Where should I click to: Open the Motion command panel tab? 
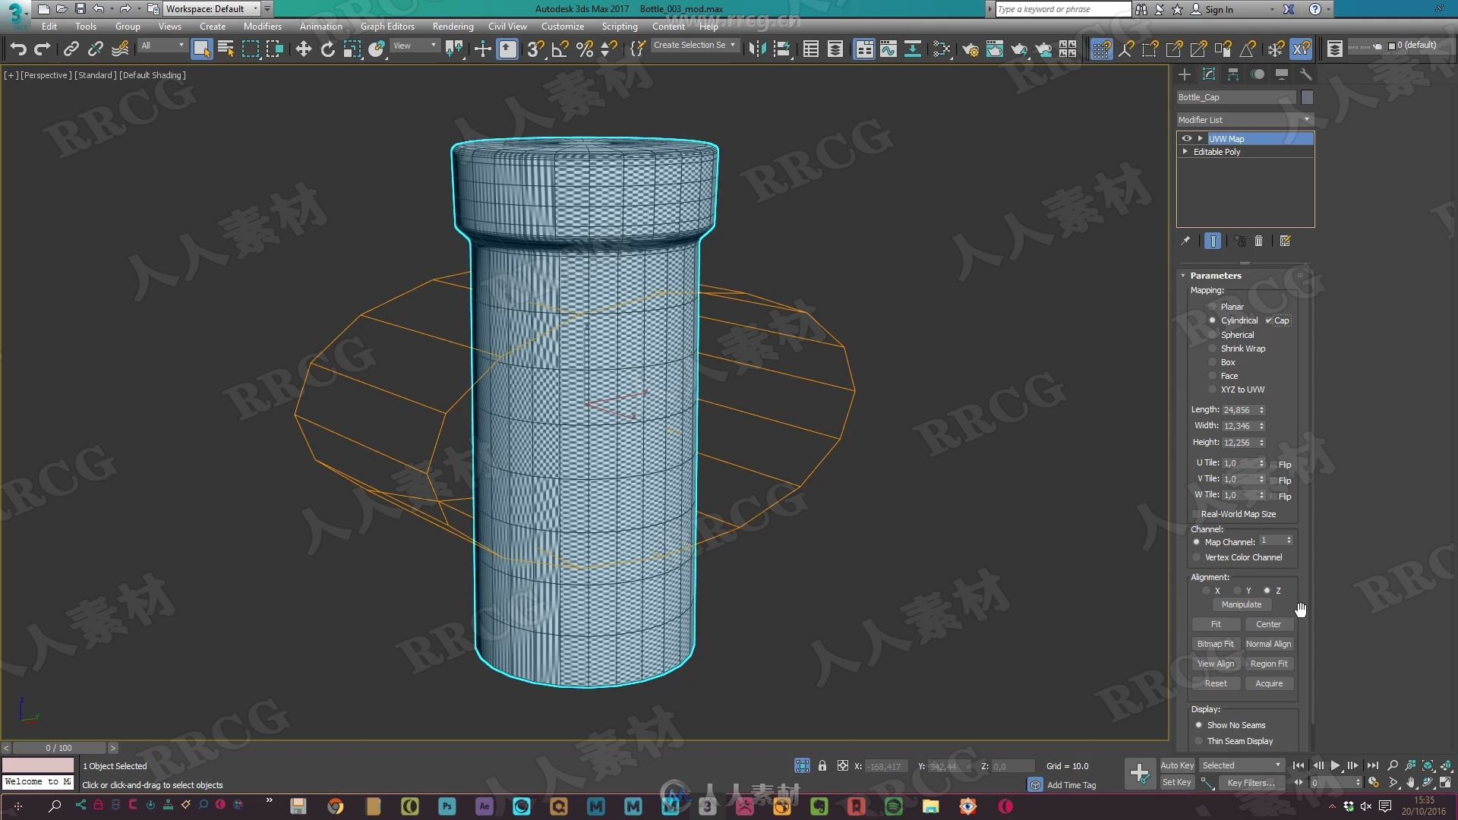coord(1258,74)
